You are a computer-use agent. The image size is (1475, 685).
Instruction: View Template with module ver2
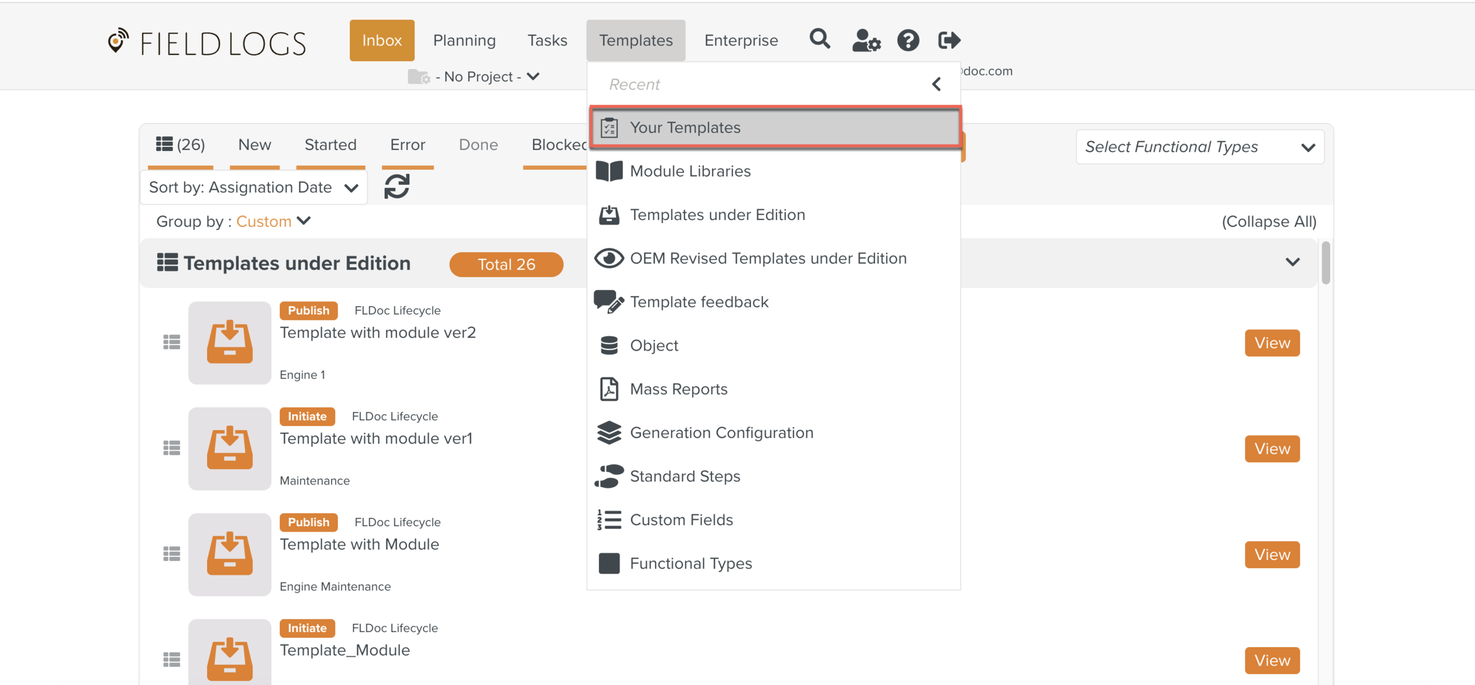(x=1271, y=343)
